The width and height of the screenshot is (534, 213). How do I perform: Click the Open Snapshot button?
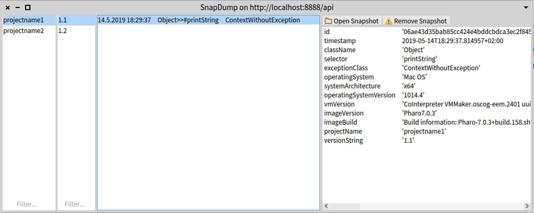click(352, 21)
